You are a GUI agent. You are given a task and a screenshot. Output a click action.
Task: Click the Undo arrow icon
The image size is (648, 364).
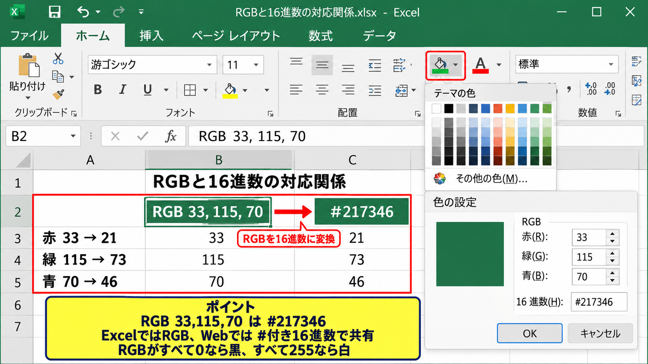coord(83,12)
